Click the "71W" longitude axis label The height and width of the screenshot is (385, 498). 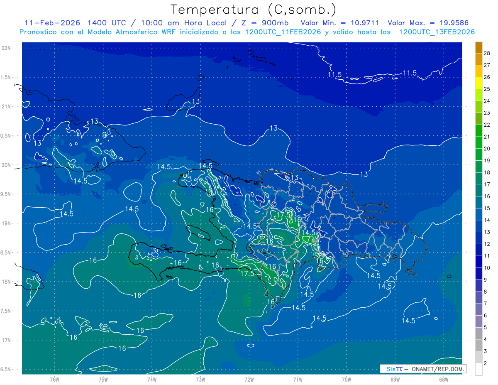click(298, 379)
